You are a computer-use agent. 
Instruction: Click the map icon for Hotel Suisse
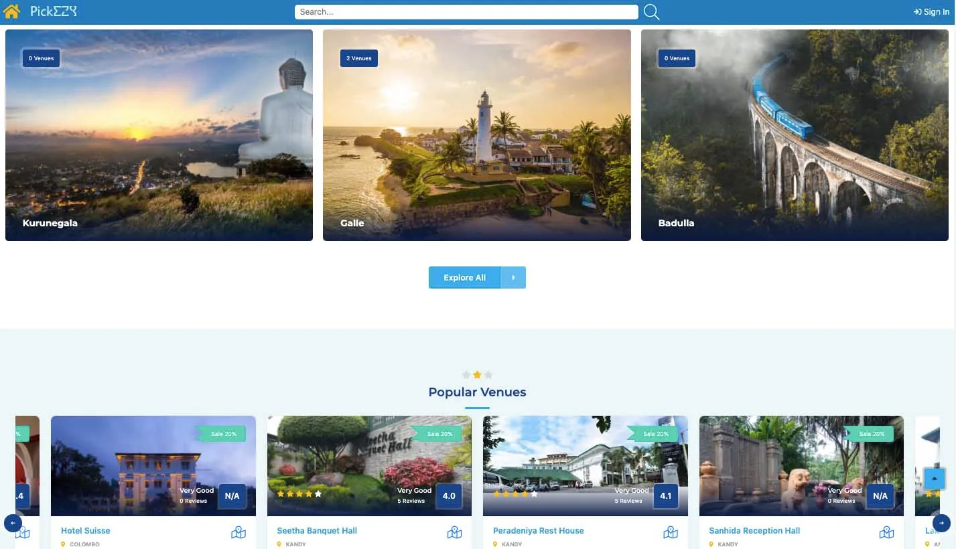pos(238,533)
